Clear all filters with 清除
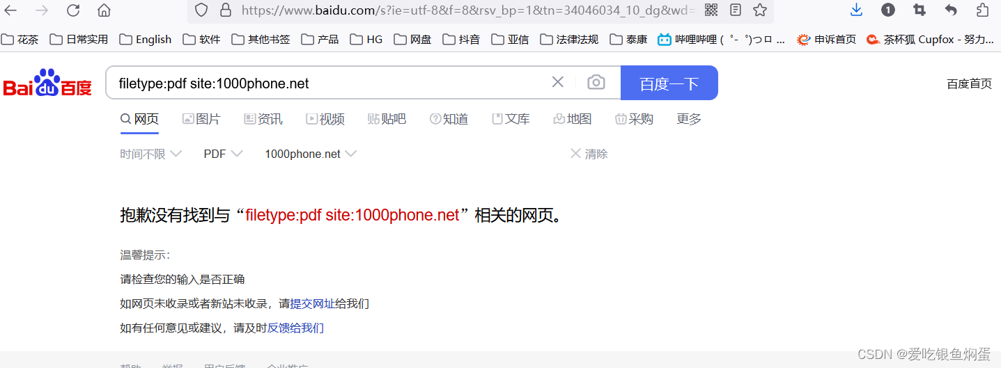 tap(589, 154)
